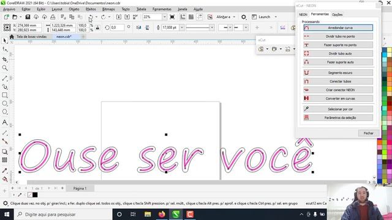Toggle show guidelines button

199,17
